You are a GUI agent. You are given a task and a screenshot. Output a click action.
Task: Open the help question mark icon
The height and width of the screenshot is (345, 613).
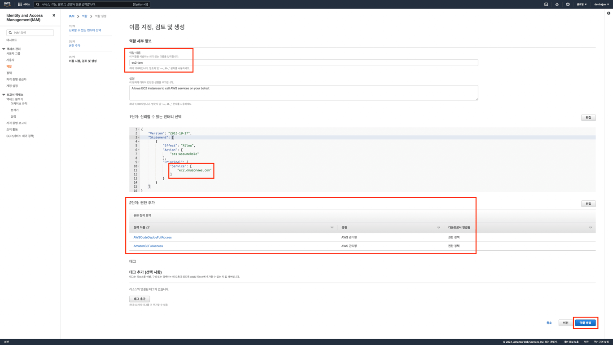pyautogui.click(x=568, y=4)
